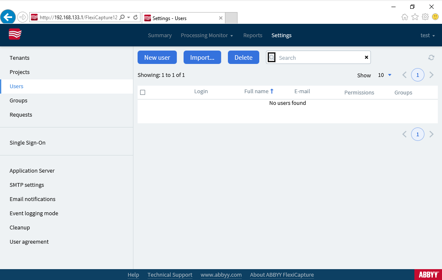442x280 pixels.
Task: Click the ABBYY FlexiCapture logo in header
Action: 15,34
